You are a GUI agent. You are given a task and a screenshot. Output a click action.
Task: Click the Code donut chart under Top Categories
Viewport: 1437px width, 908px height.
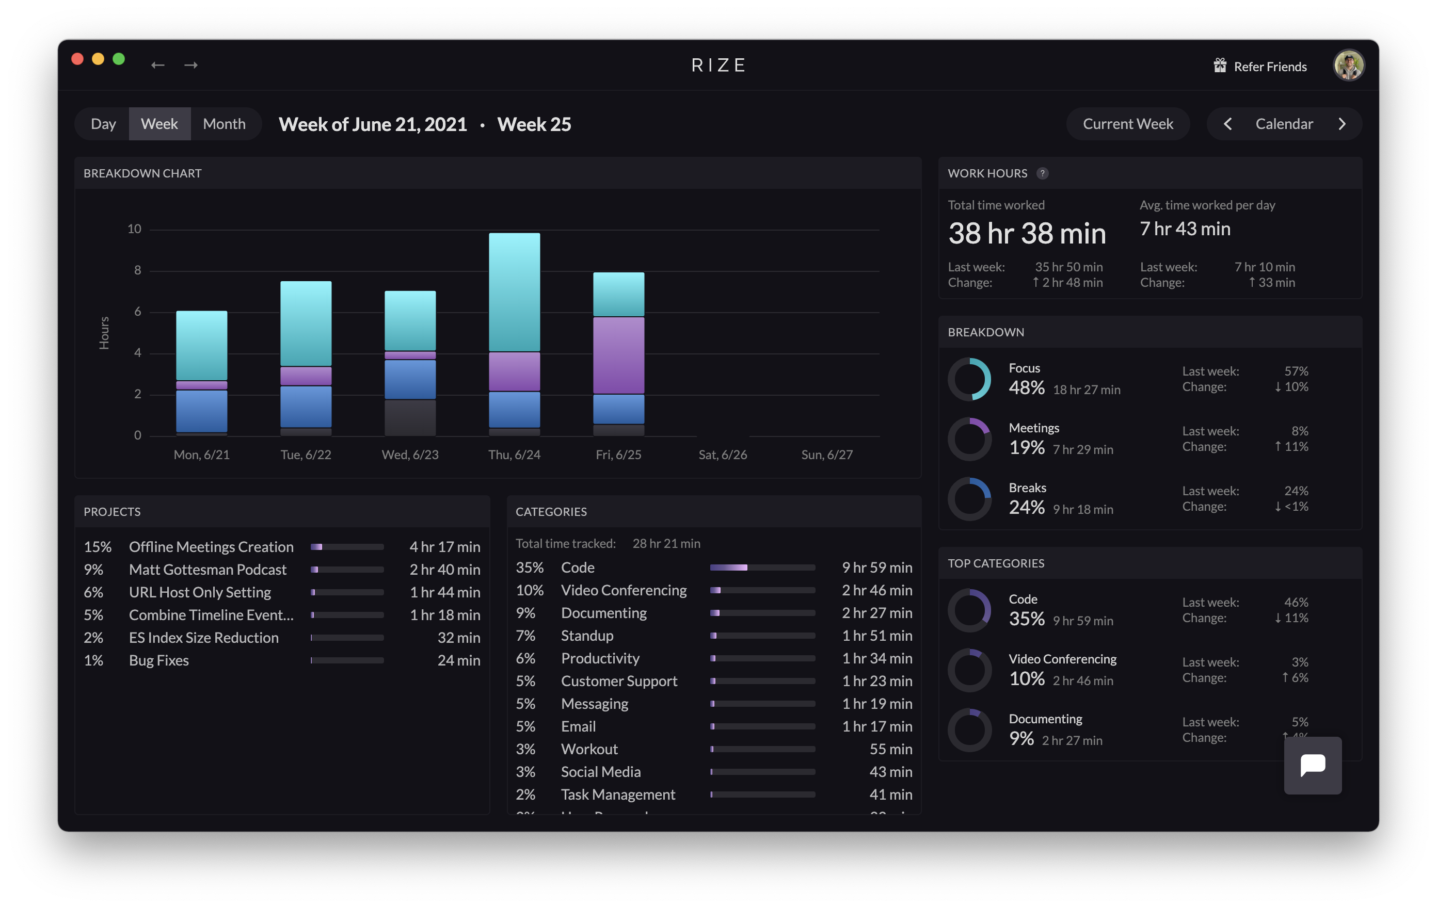[970, 610]
